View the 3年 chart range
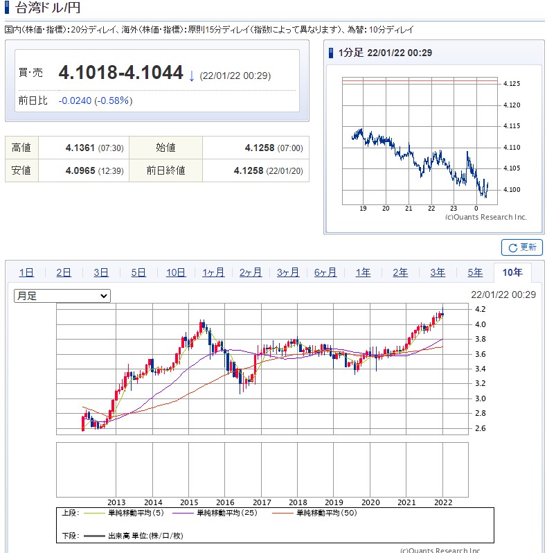Viewport: 547px width, 553px height. [x=438, y=272]
